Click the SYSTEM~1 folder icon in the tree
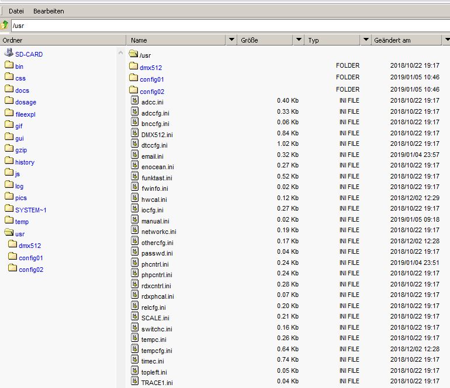 (9, 208)
